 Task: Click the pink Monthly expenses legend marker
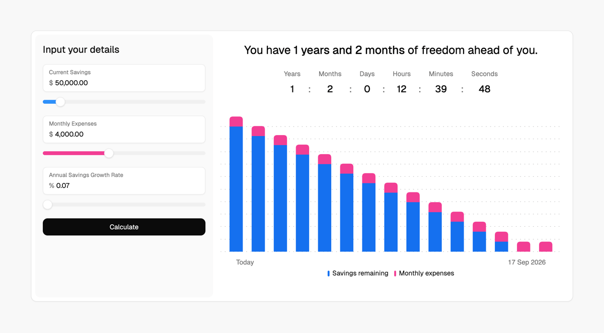(395, 273)
